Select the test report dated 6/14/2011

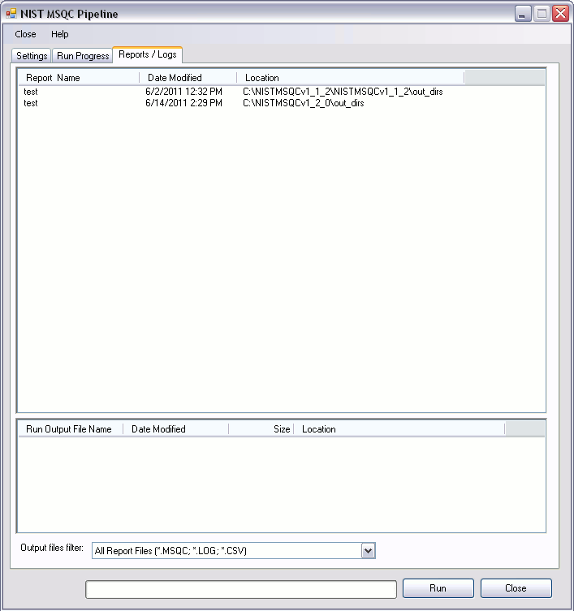click(31, 103)
